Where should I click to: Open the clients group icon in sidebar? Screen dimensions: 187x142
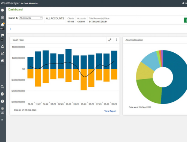click(x=2, y=10)
